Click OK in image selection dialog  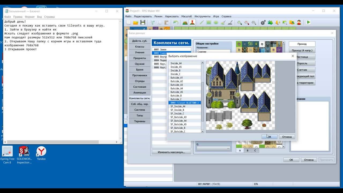point(269,137)
